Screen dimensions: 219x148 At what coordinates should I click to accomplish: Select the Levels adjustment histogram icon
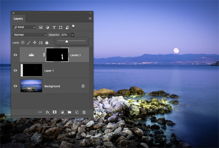coord(31,55)
